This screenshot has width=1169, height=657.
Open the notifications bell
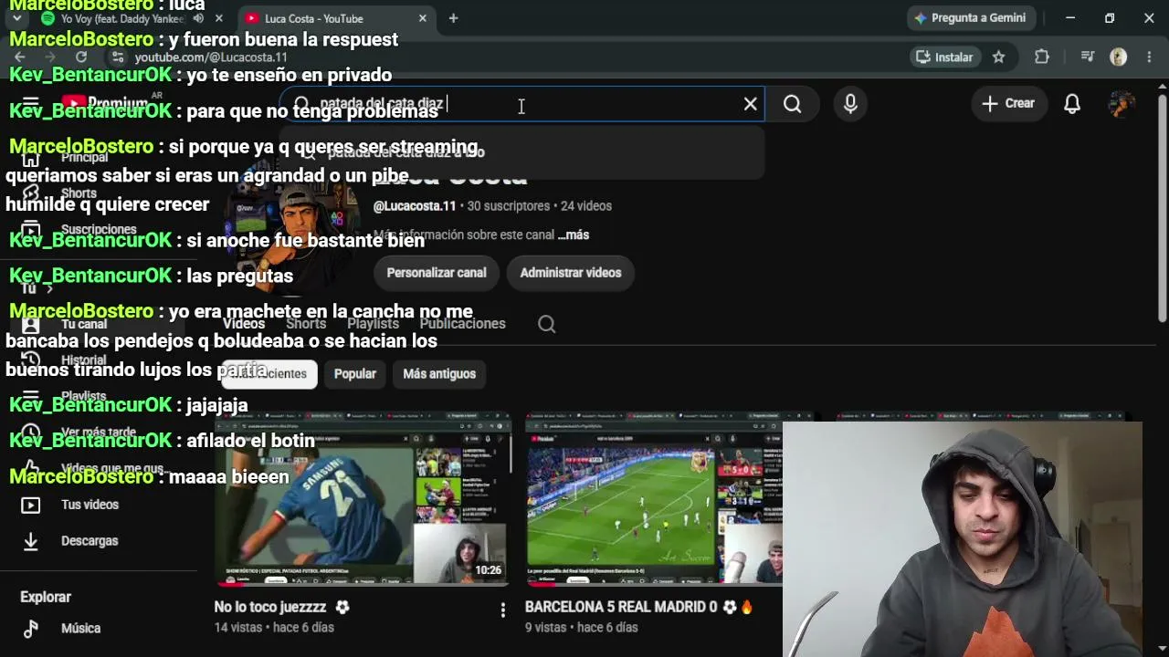[1072, 104]
